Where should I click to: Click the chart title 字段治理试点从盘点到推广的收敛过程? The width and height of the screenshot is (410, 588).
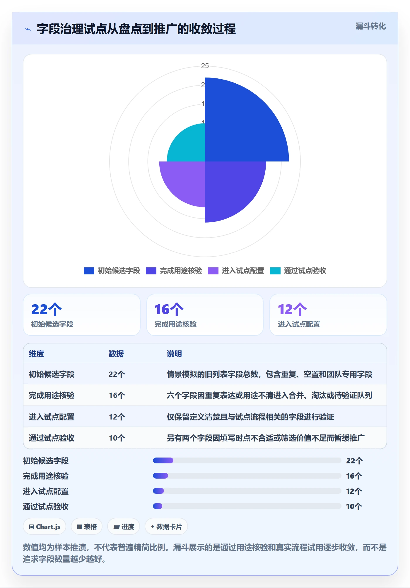(136, 29)
